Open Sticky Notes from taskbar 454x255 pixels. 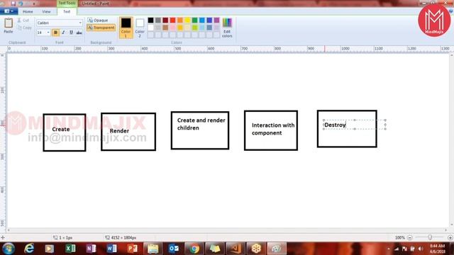click(x=215, y=249)
